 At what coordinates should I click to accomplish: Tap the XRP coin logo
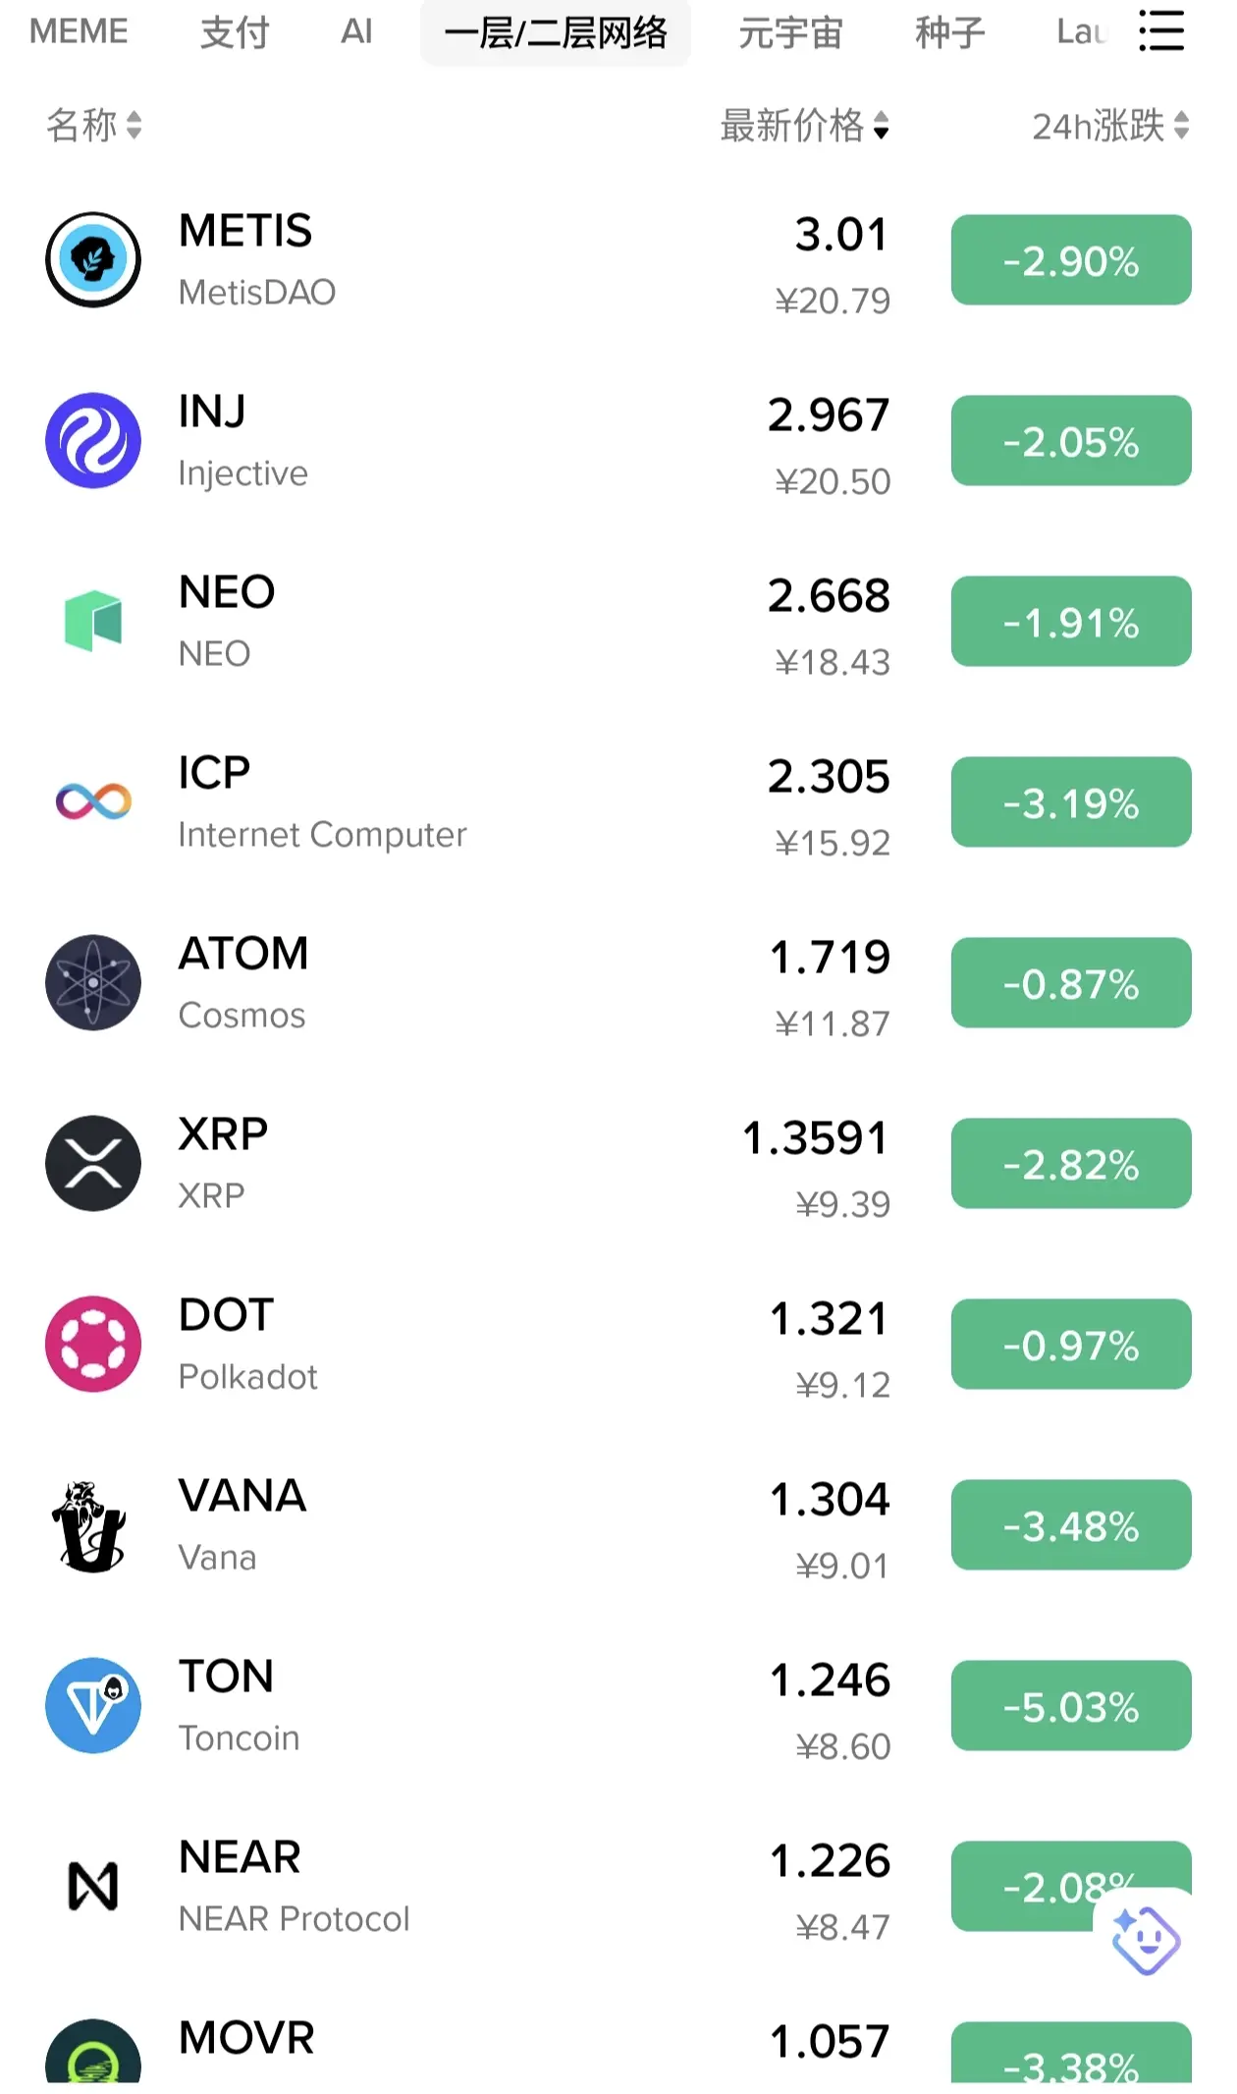coord(93,1163)
